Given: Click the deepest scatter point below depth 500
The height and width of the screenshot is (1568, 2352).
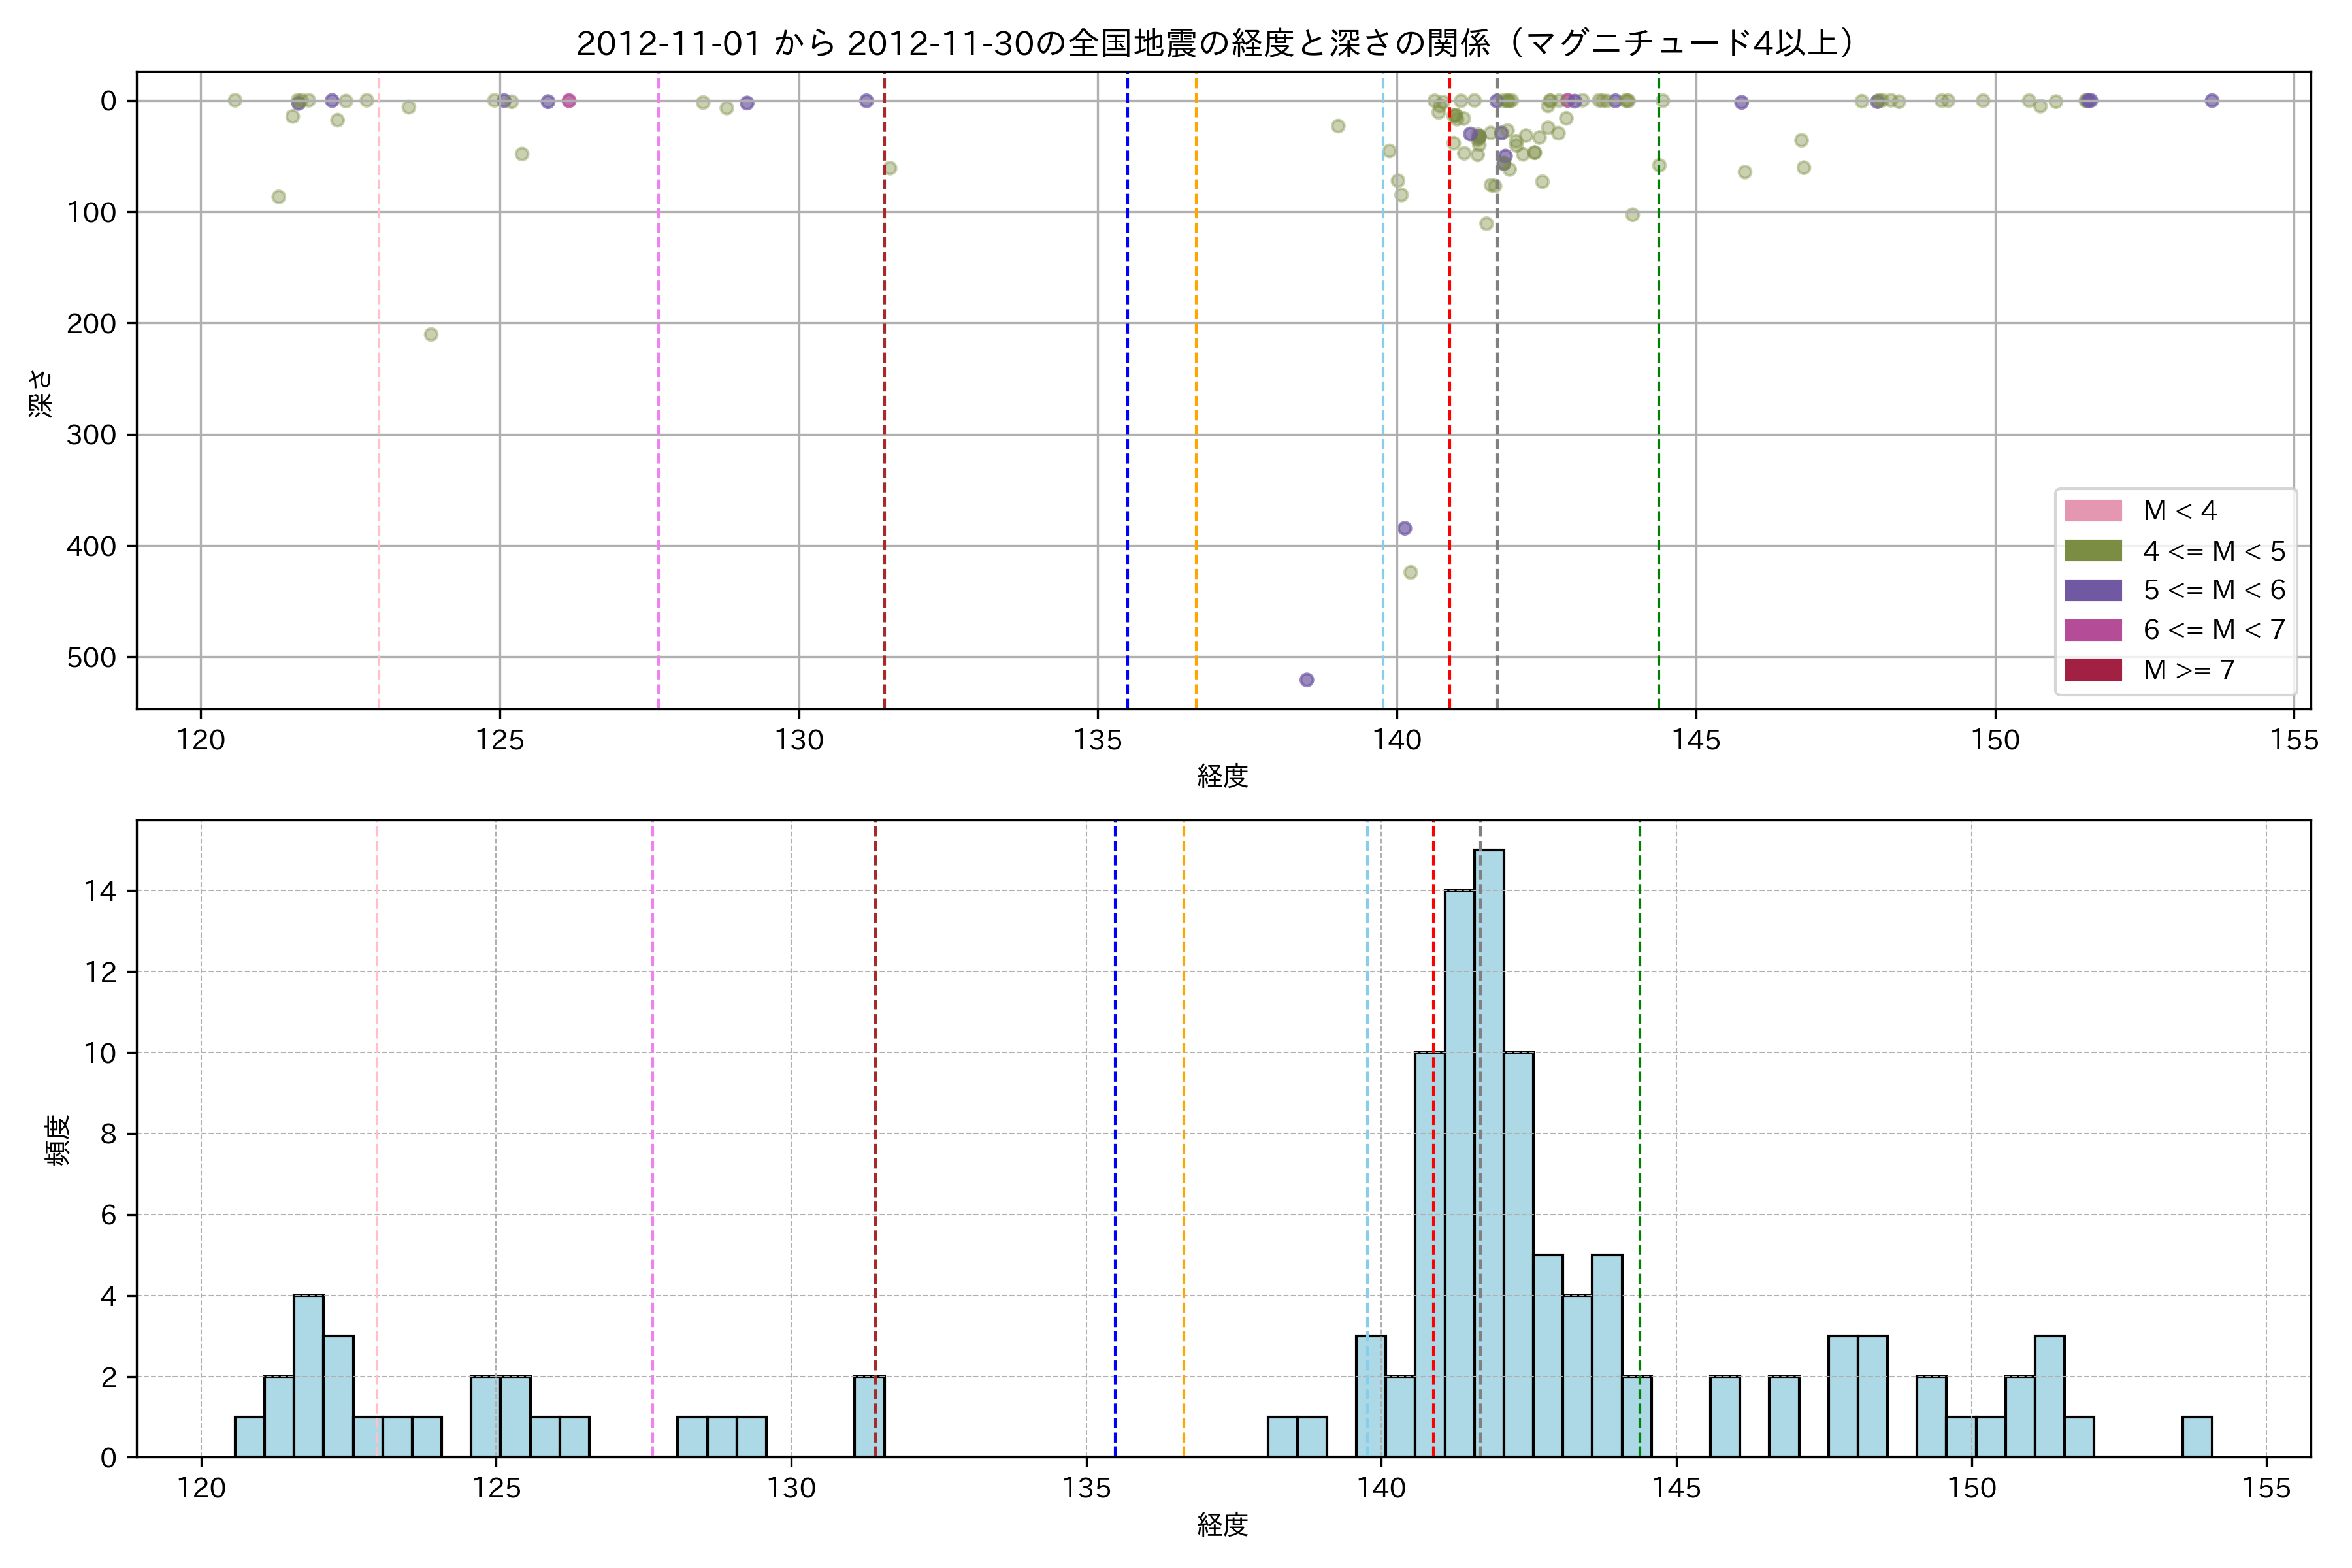Looking at the screenshot, I should 1306,680.
